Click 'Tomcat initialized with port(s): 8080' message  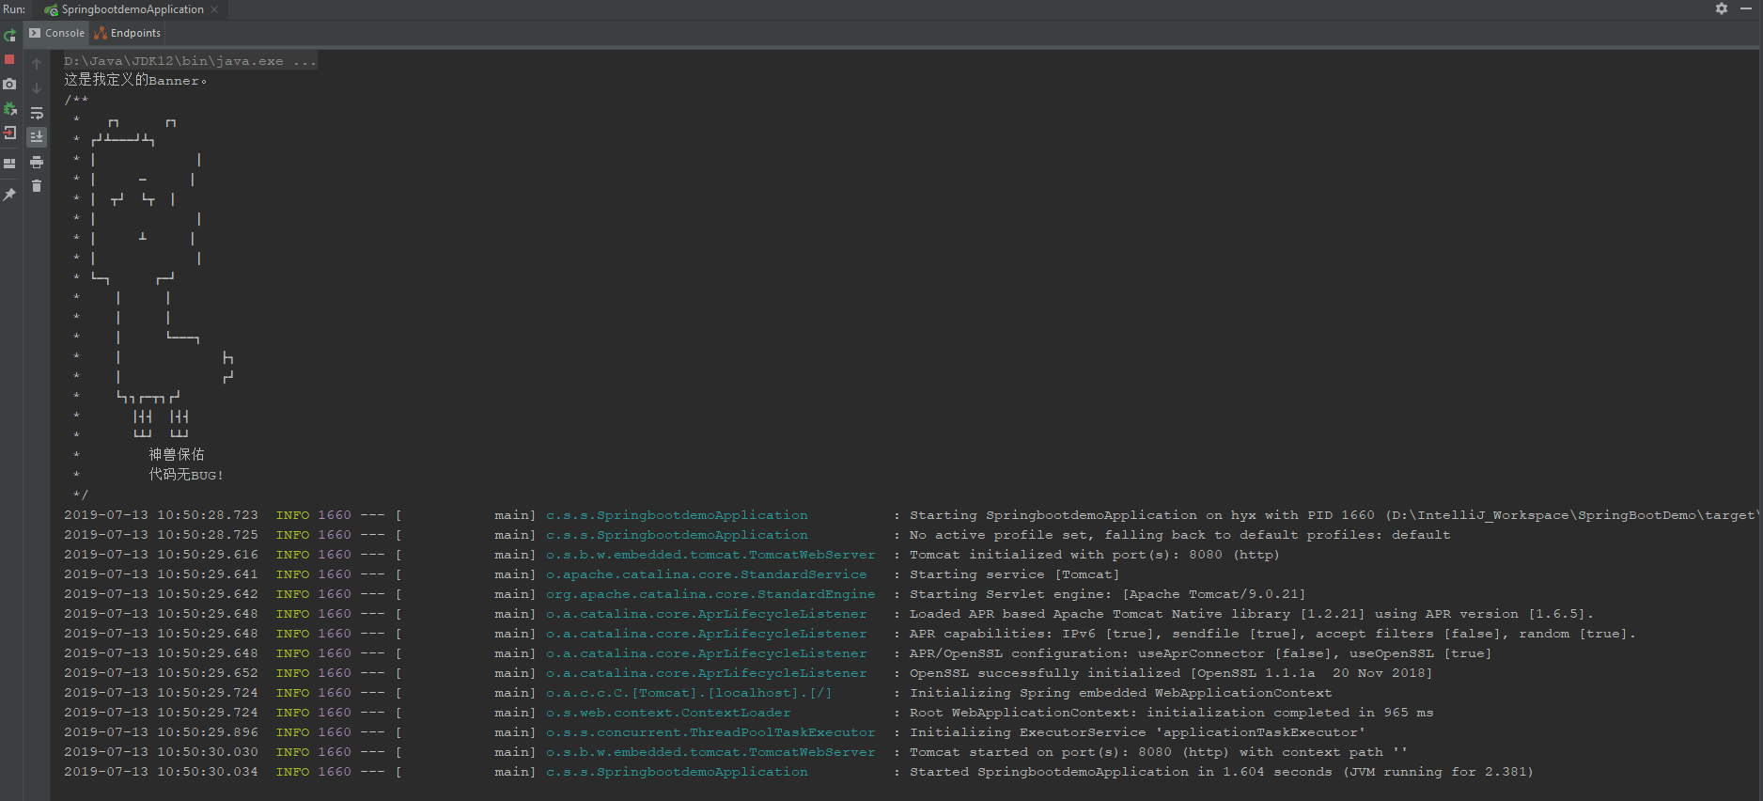coord(1095,555)
